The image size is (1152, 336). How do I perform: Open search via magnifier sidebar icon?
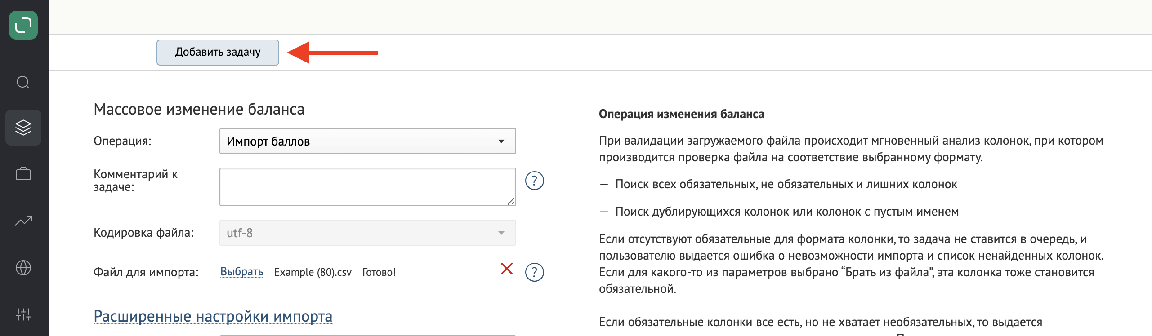tap(23, 83)
